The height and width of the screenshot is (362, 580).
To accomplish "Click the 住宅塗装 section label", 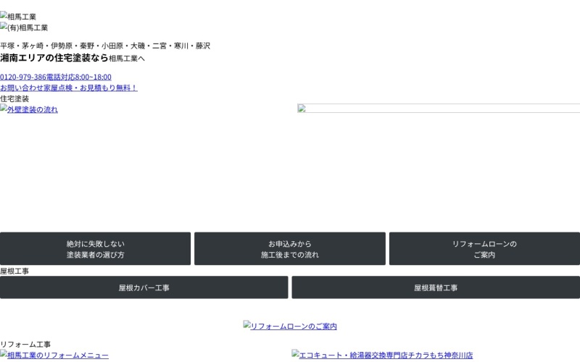I will pos(14,98).
